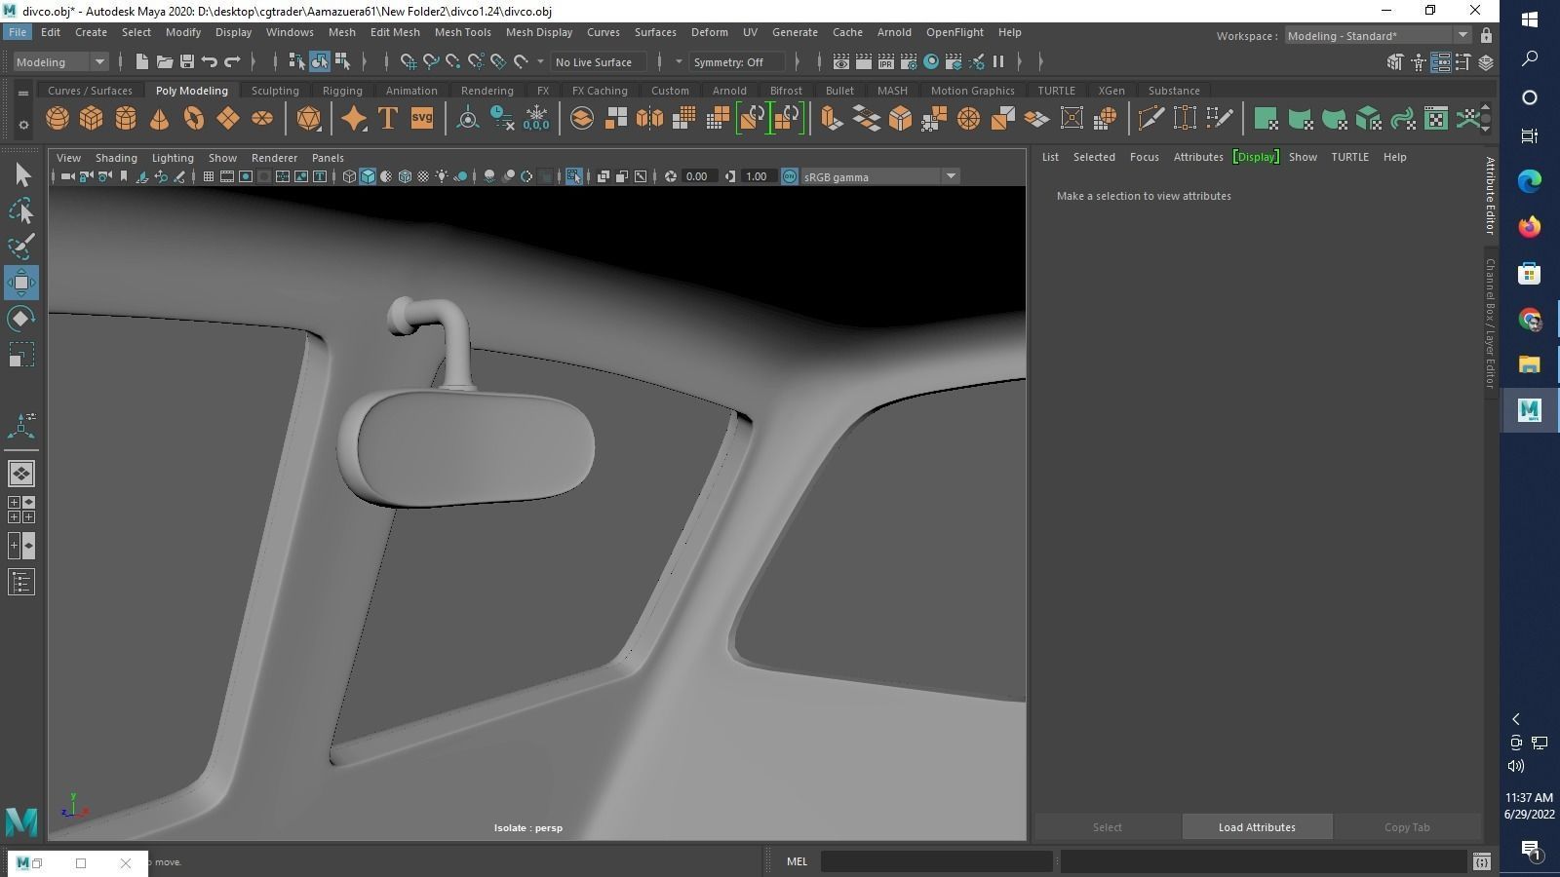The width and height of the screenshot is (1560, 877).
Task: Create a polygon cone from the shelf
Action: tap(160, 119)
